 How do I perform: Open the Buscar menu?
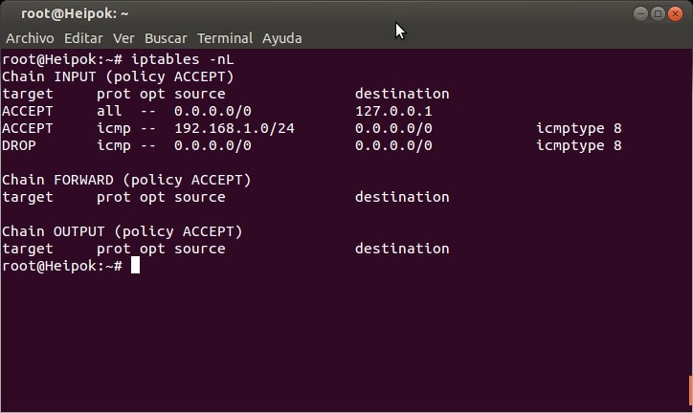pos(166,38)
